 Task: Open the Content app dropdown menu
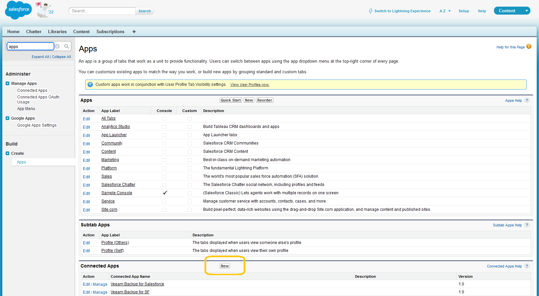(512, 11)
